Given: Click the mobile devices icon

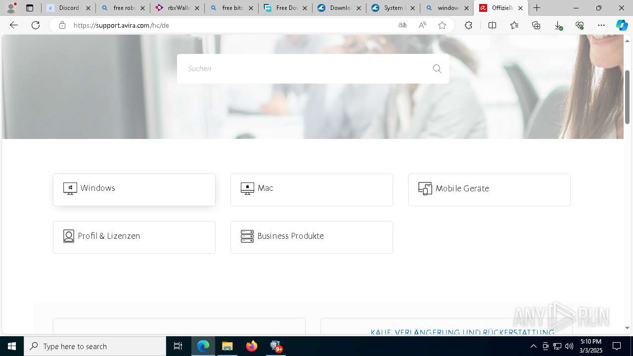Looking at the screenshot, I should (425, 188).
